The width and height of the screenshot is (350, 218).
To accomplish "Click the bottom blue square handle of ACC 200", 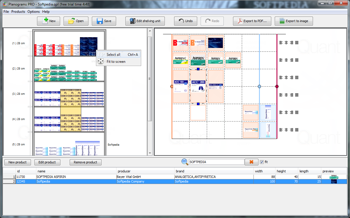I will (x=198, y=104).
